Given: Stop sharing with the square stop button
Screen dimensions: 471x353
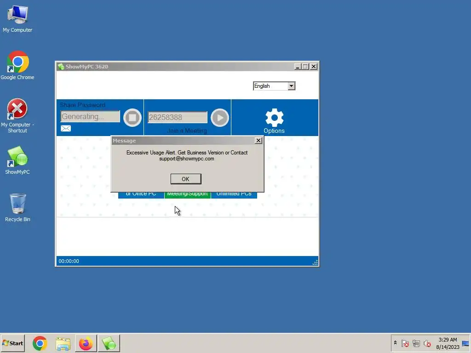Looking at the screenshot, I should (132, 117).
